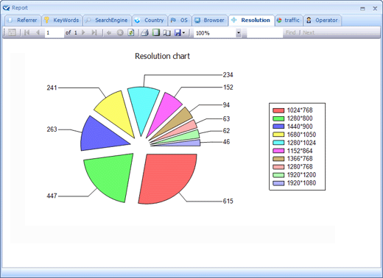
Task: Click the yellow 1680*1050 legend swatch
Action: pyautogui.click(x=278, y=135)
